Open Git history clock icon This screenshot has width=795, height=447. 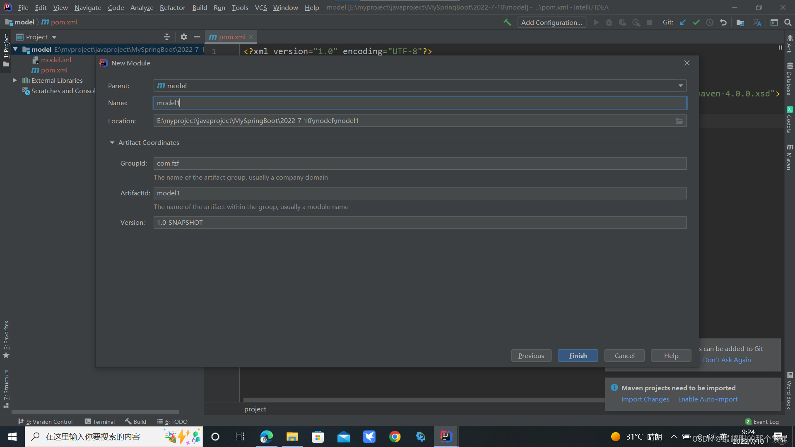tap(710, 22)
